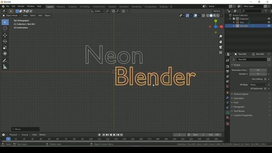
Task: Open the timeline Keying menu
Action: 25,135
